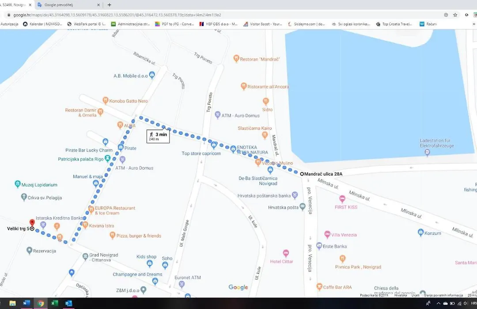Screen dimensions: 477x309
Task: Open a new browser tab
Action: pyautogui.click(x=109, y=5)
